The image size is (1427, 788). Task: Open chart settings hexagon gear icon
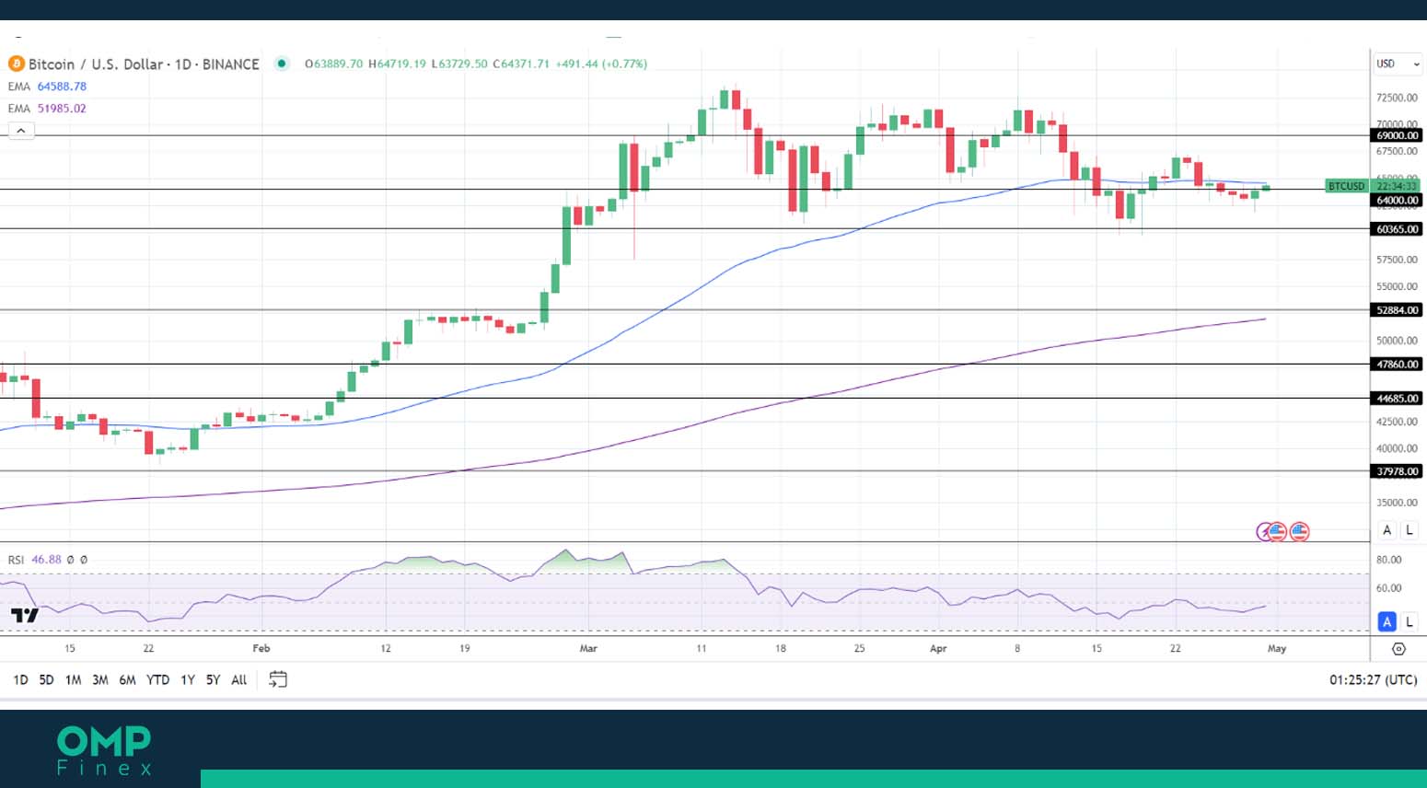(1398, 649)
